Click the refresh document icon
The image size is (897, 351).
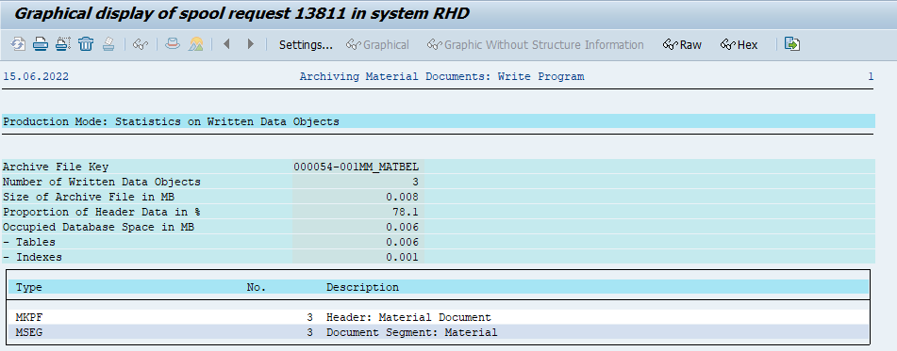click(18, 44)
